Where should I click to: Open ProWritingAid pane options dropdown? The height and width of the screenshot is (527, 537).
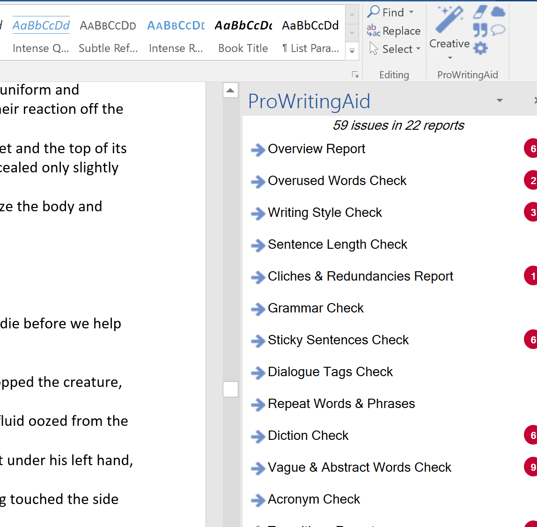[x=500, y=100]
